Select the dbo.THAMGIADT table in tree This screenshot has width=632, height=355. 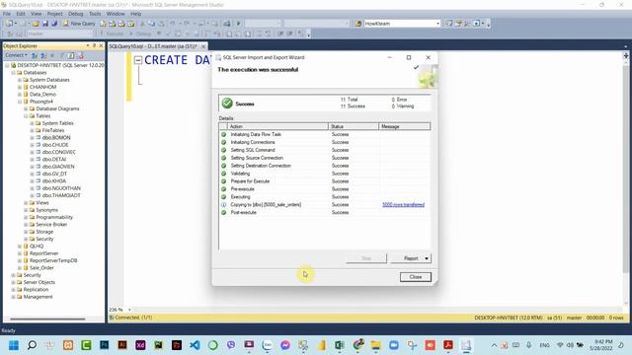click(61, 195)
